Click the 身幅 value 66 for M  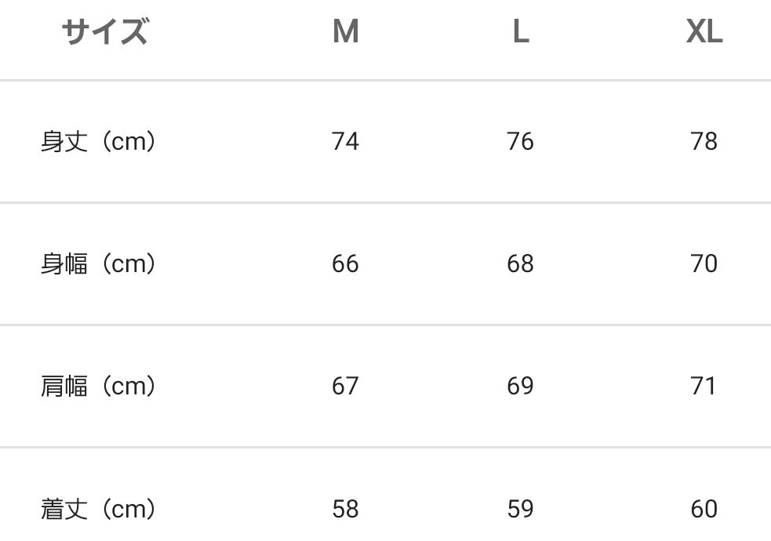pos(345,264)
